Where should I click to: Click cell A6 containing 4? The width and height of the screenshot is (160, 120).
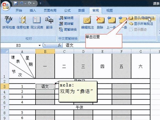point(22,102)
